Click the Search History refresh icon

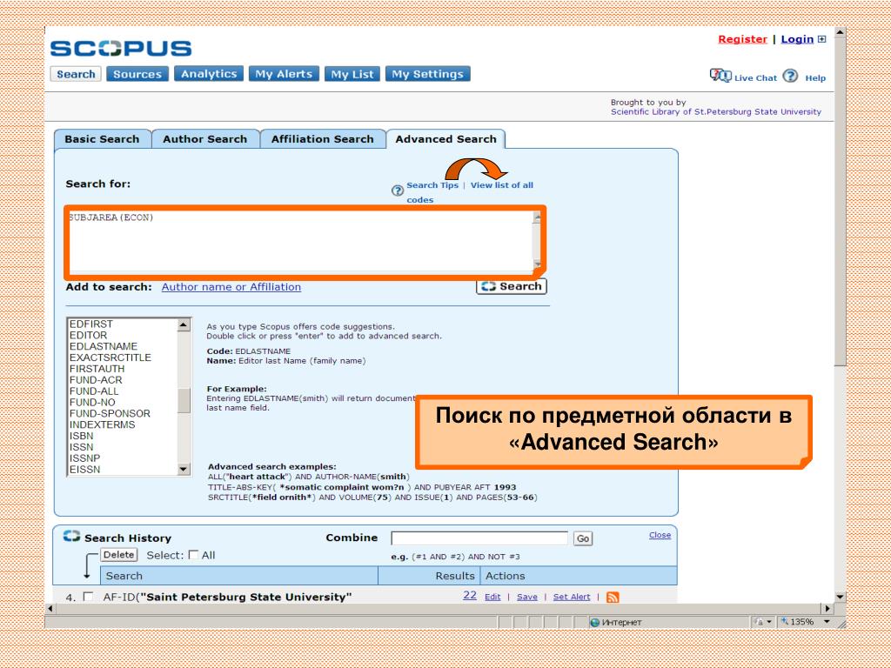71,536
